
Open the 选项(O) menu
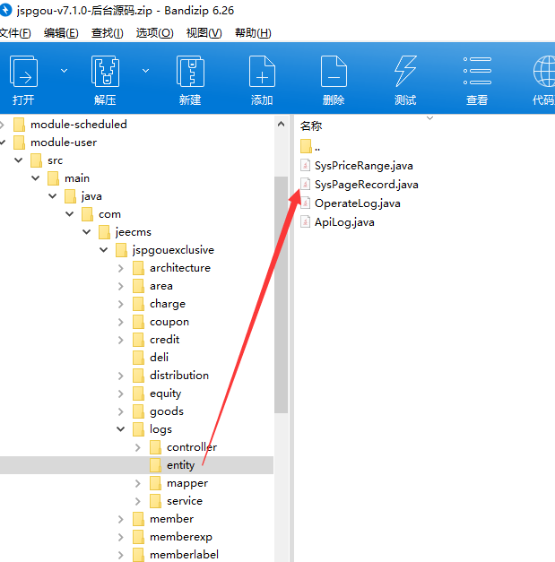(154, 33)
